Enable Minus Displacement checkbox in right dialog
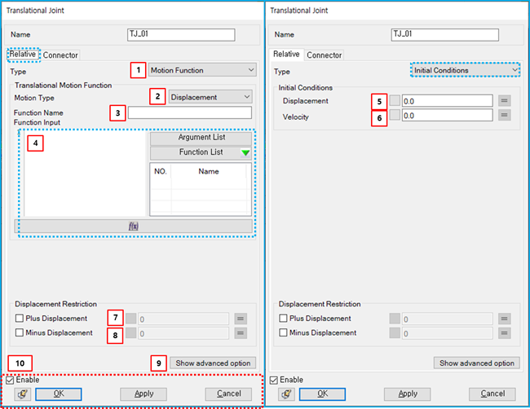 click(283, 332)
